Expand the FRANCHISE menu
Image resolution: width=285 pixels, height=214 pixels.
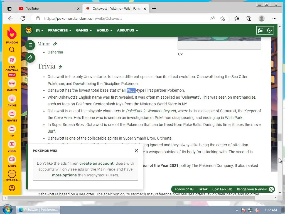pos(60,30)
